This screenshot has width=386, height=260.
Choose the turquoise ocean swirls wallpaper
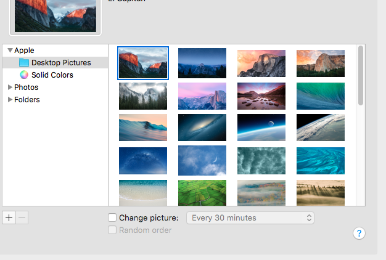click(x=321, y=161)
